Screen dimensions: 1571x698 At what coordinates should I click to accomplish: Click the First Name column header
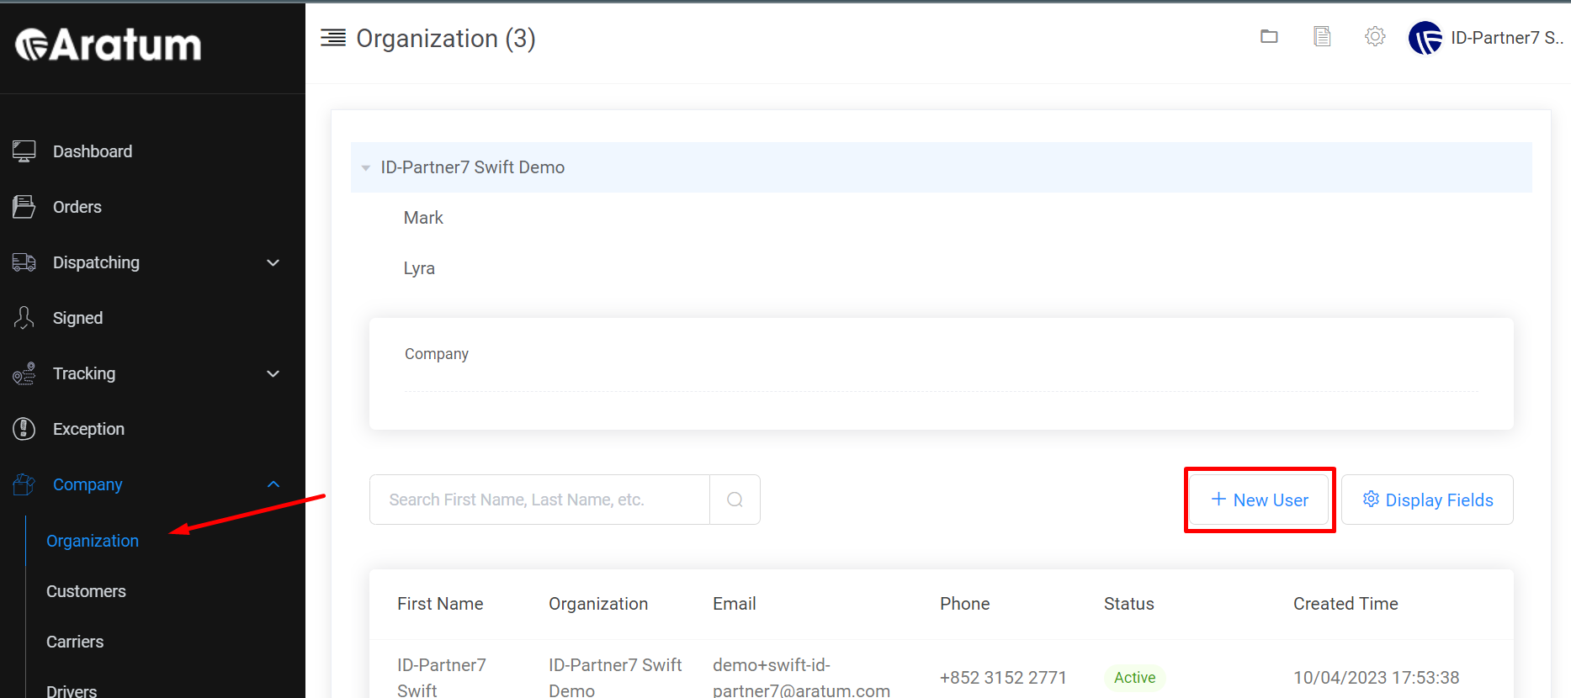(x=440, y=604)
